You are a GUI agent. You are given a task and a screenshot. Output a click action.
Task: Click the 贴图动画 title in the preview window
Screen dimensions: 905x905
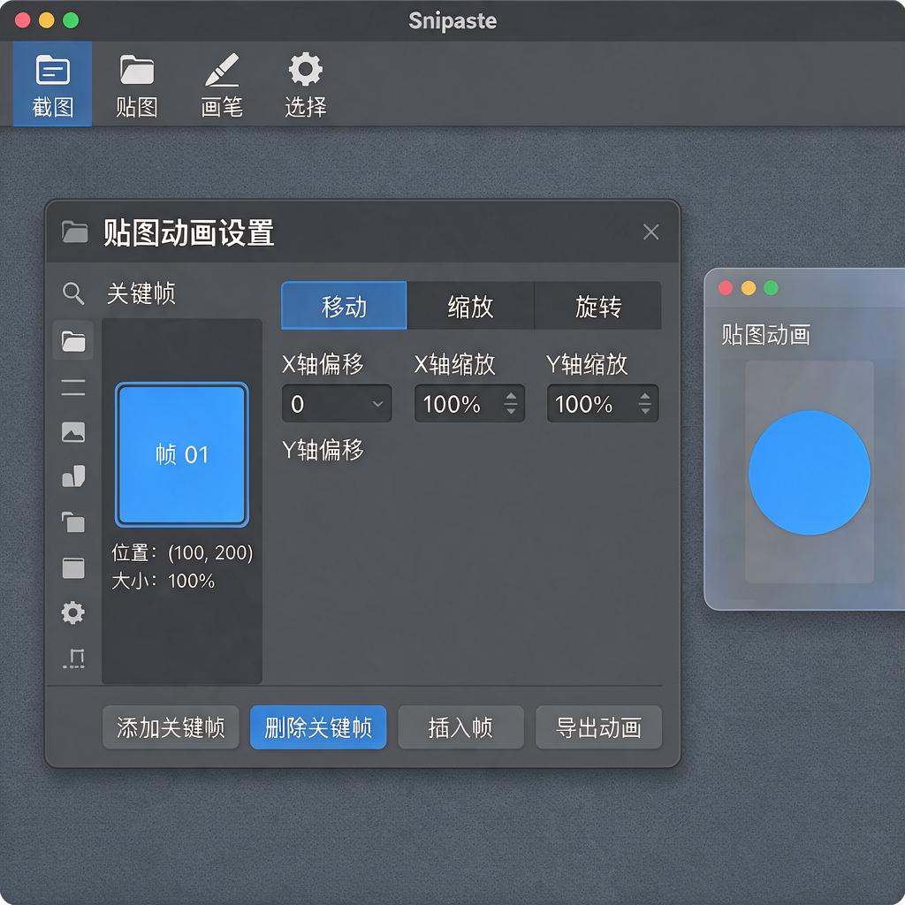coord(766,335)
